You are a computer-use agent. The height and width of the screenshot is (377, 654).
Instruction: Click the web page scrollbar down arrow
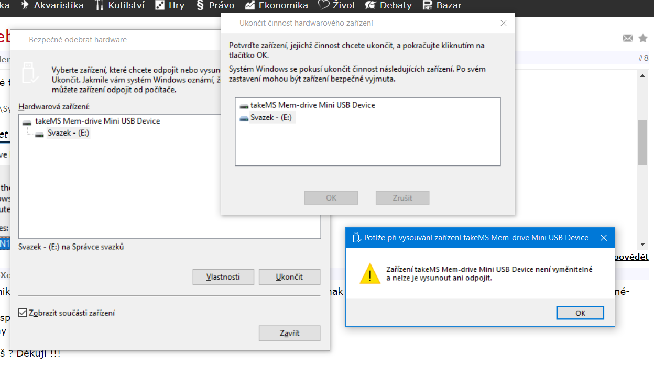pos(642,244)
